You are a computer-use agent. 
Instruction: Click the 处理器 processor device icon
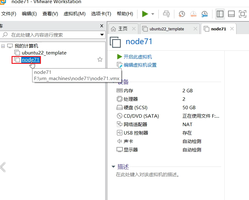point(120,99)
